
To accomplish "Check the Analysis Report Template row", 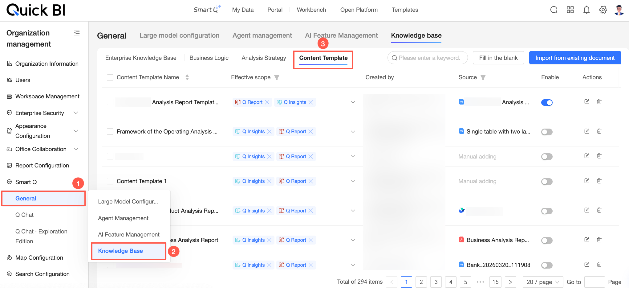I will coord(110,102).
